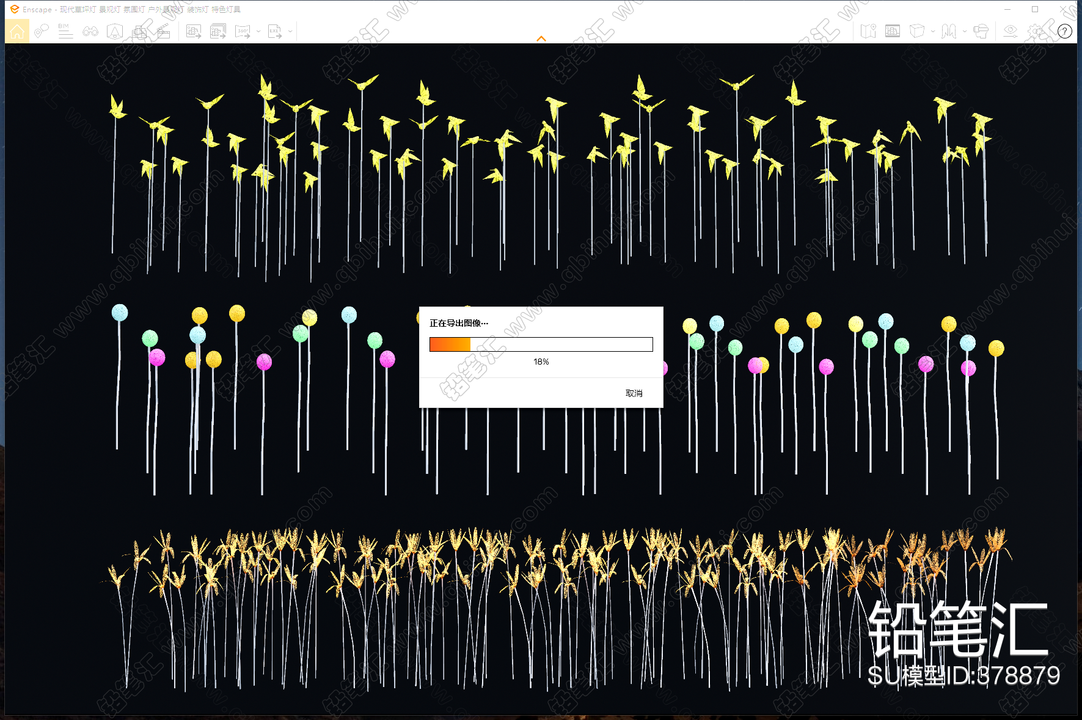The image size is (1082, 720).
Task: Open the help question mark icon
Action: [1065, 31]
